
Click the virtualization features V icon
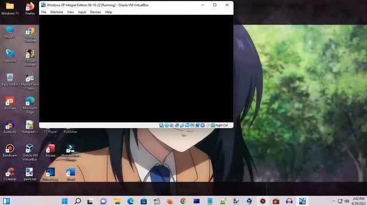202,125
